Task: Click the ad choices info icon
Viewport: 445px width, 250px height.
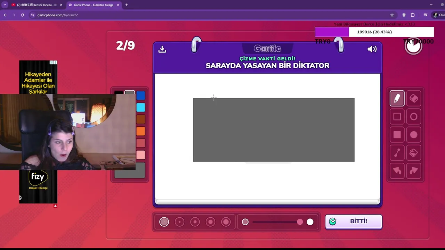Action: pyautogui.click(x=51, y=62)
